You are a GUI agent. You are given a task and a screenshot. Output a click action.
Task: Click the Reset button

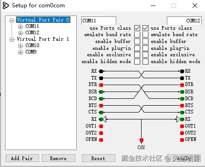point(98,158)
